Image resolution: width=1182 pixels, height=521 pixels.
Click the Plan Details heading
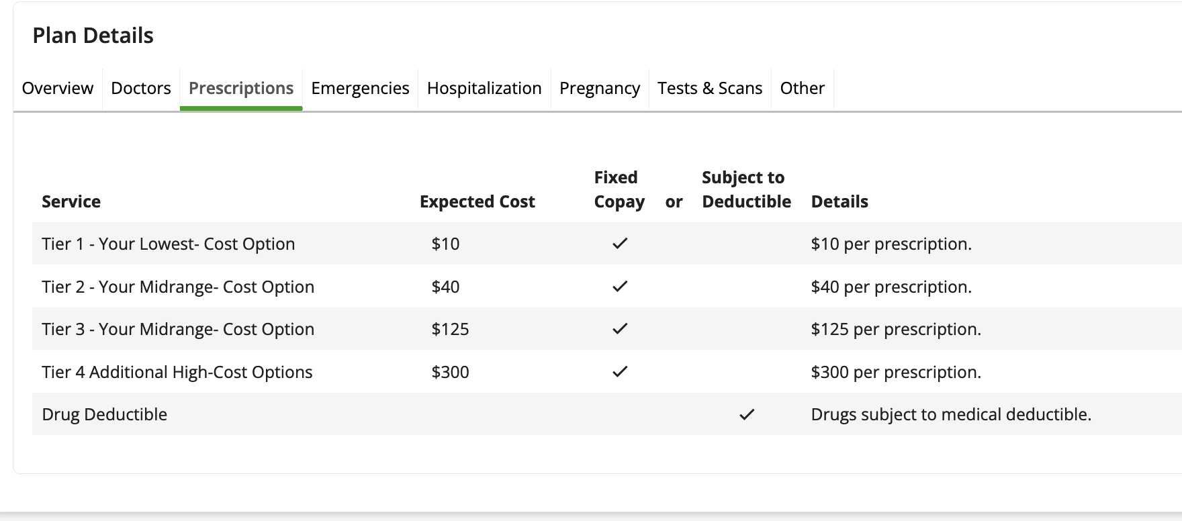pos(93,36)
